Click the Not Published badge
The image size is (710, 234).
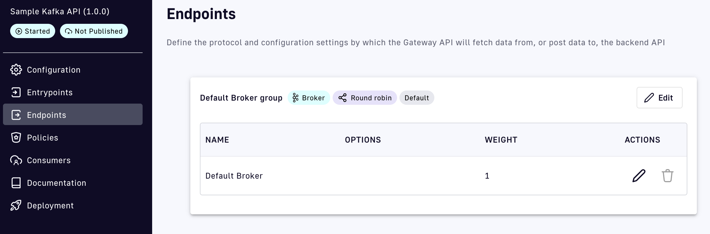coord(94,31)
